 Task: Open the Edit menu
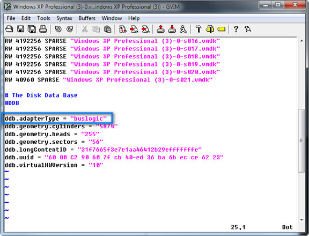(x=26, y=18)
